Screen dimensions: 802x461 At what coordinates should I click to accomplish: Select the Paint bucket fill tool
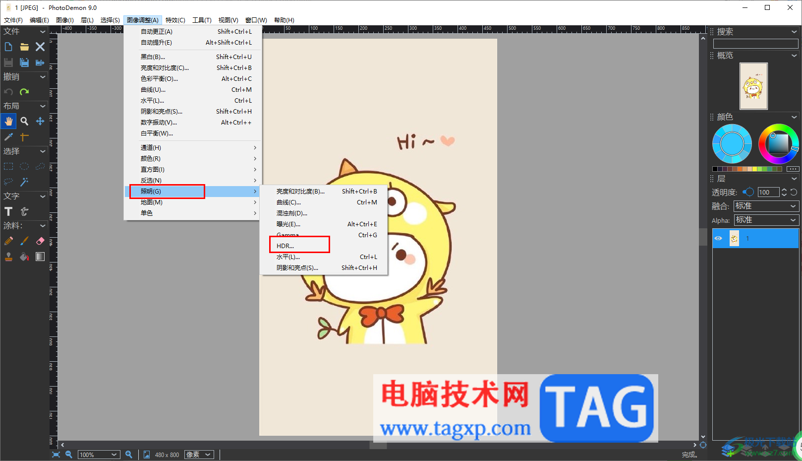(x=24, y=257)
